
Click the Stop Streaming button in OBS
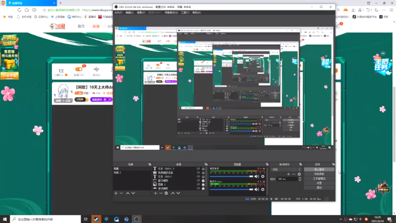point(319,169)
